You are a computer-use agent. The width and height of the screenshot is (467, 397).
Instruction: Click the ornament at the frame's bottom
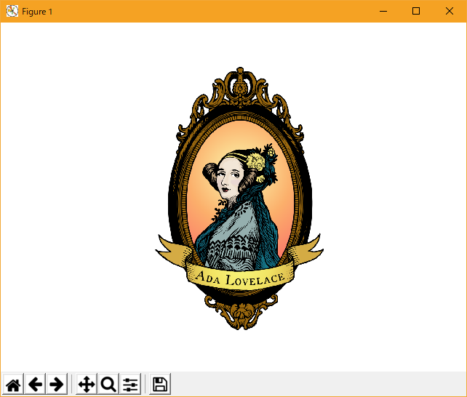239,316
